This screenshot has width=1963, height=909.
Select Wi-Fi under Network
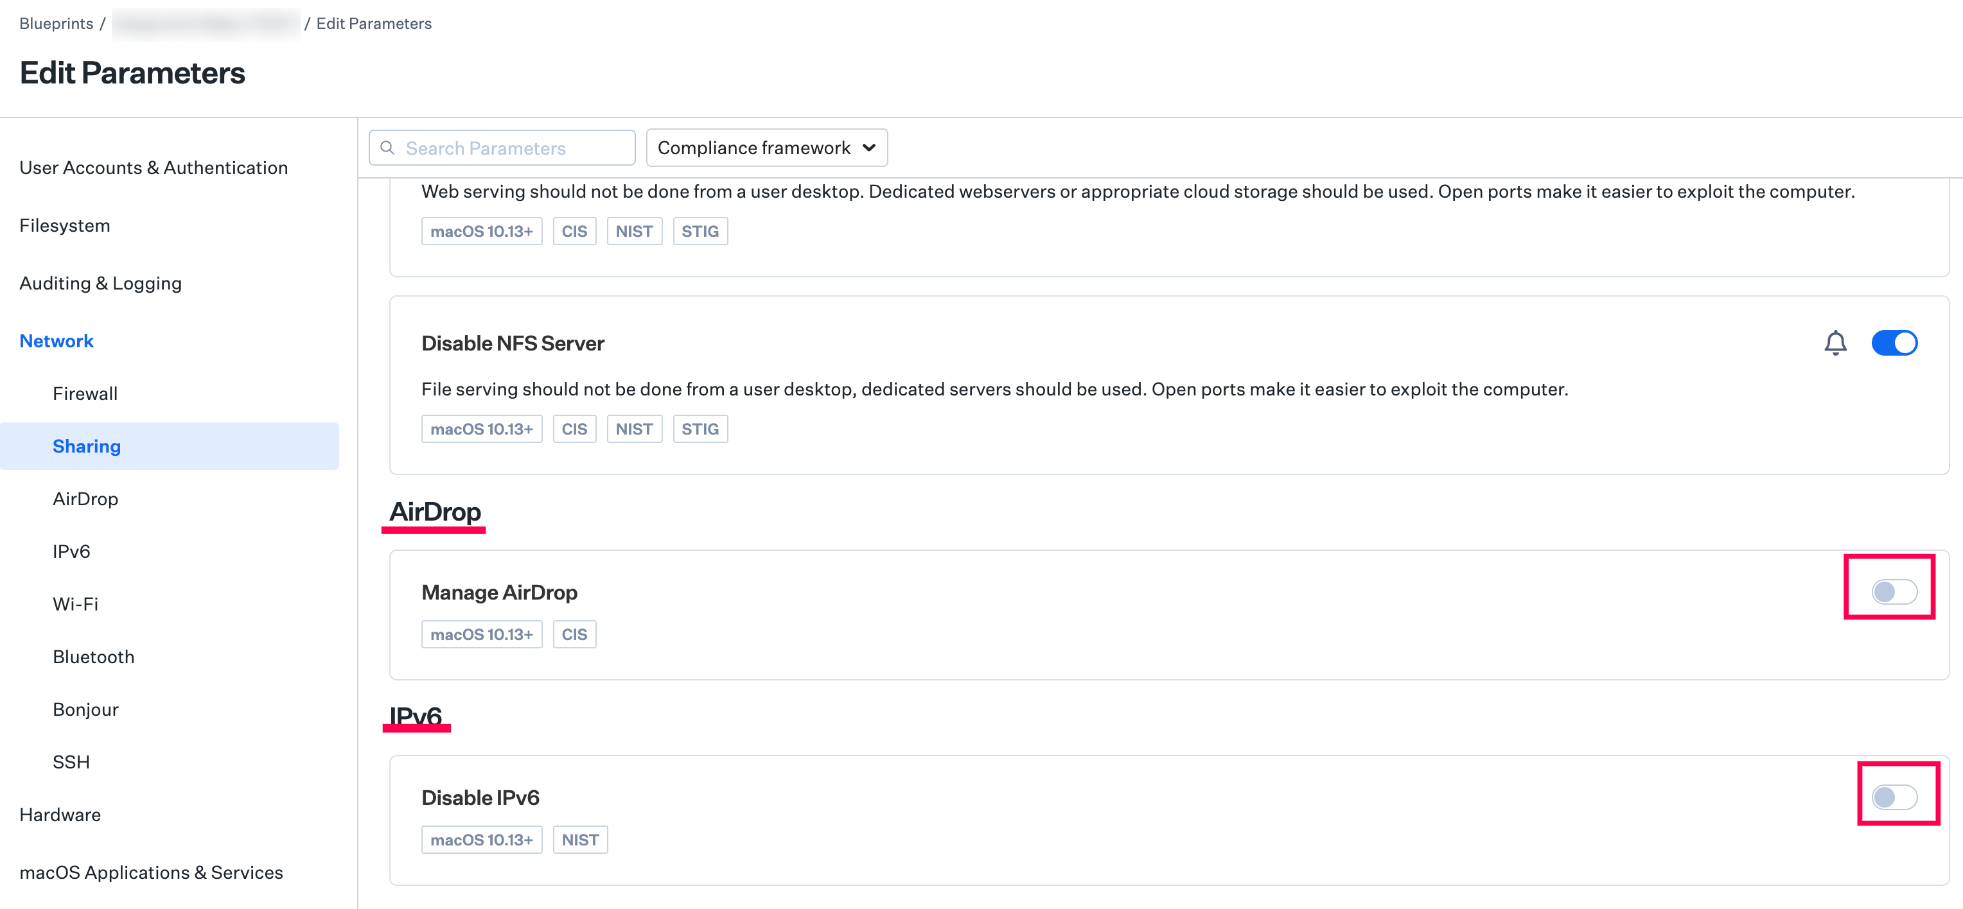point(75,603)
